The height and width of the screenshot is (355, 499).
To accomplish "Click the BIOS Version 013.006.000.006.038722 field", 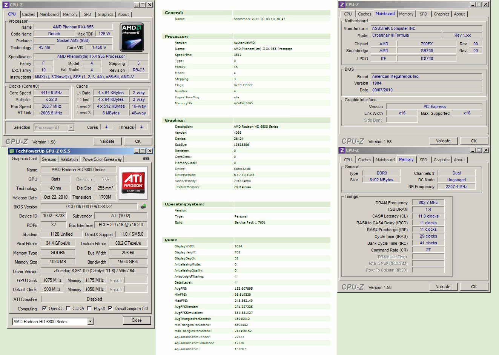I will 89,207.
